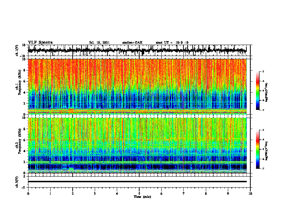This screenshot has width=282, height=217.
Task: Click the "Time (min)" axis title
Action: pyautogui.click(x=142, y=197)
